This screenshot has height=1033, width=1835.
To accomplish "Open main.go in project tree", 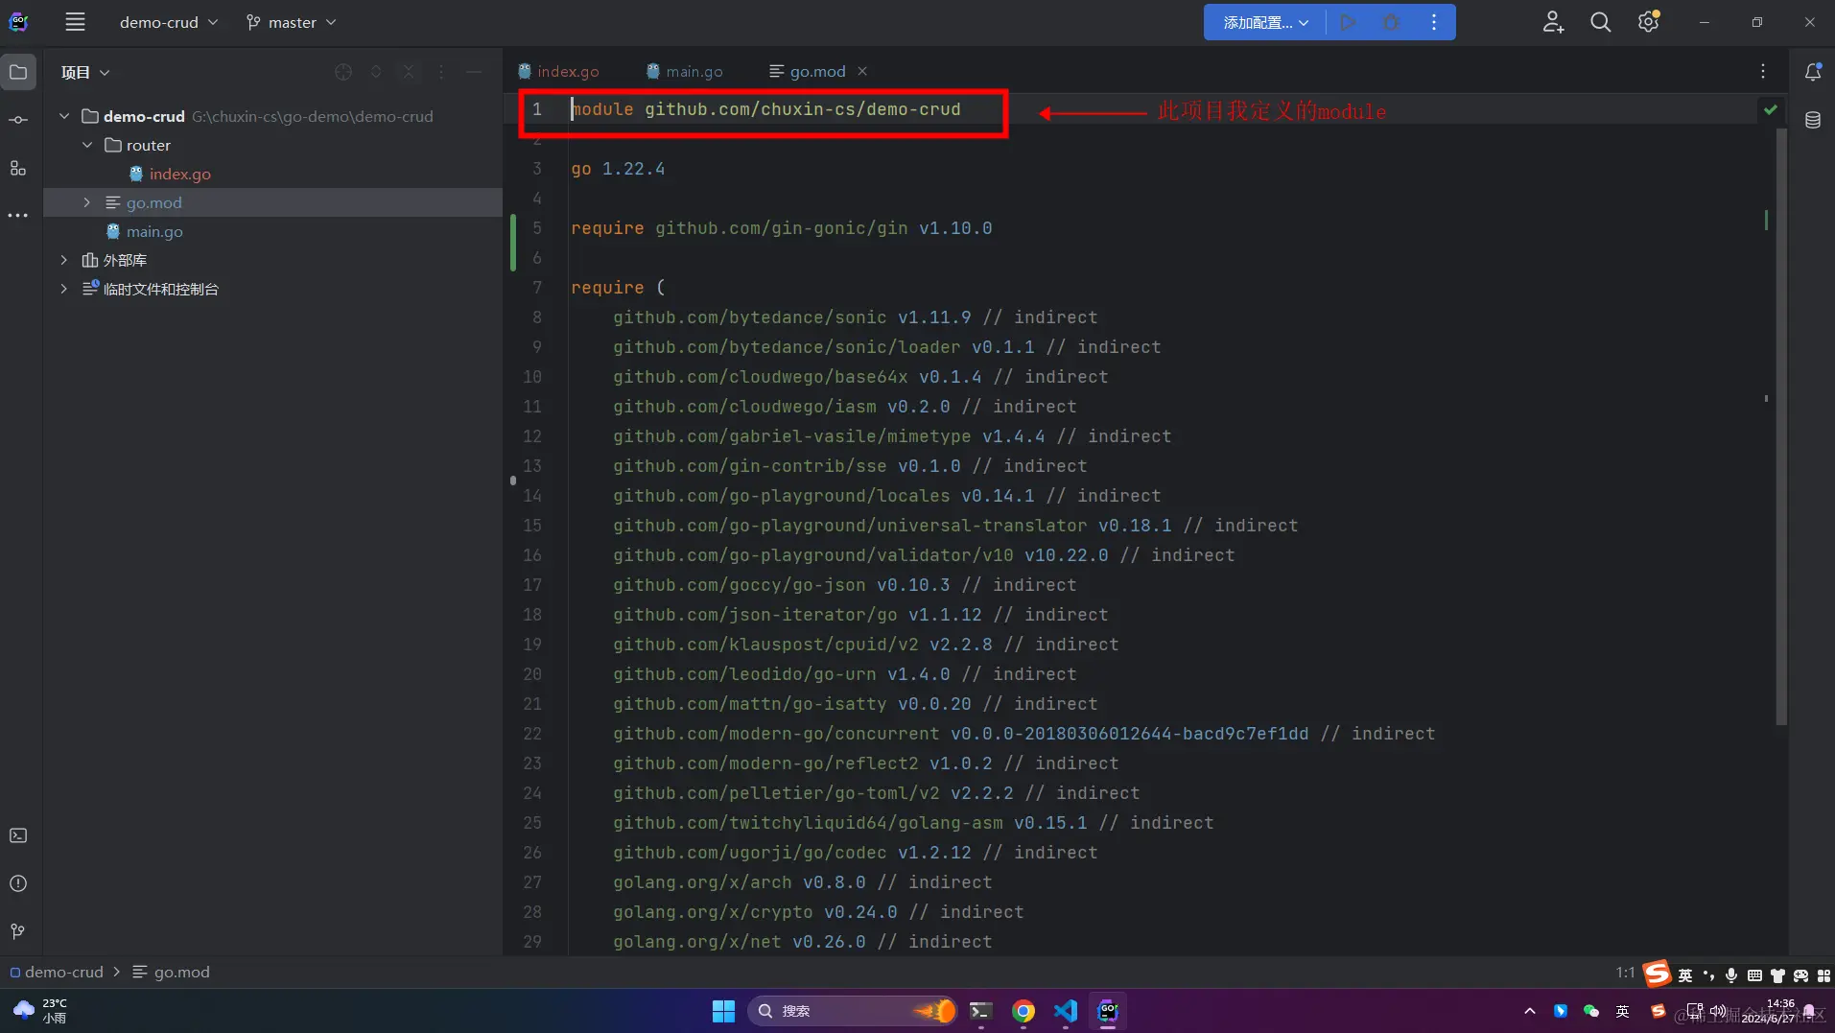I will 154,231.
